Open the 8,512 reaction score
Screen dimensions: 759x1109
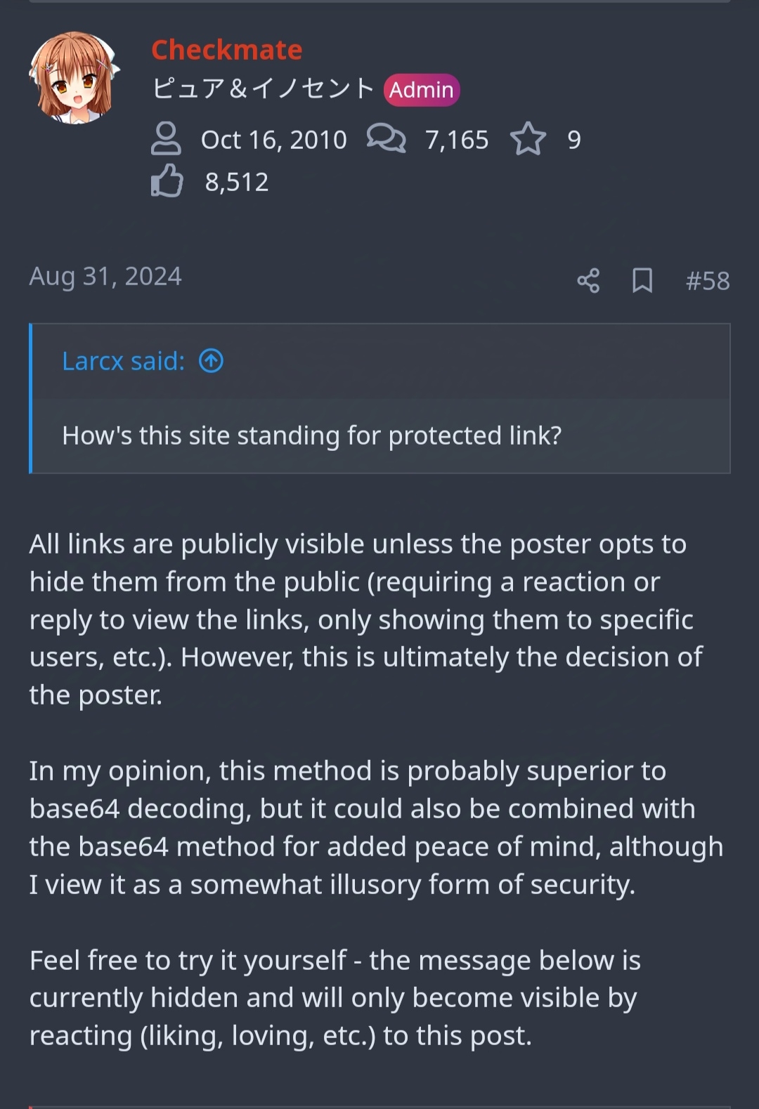point(237,182)
